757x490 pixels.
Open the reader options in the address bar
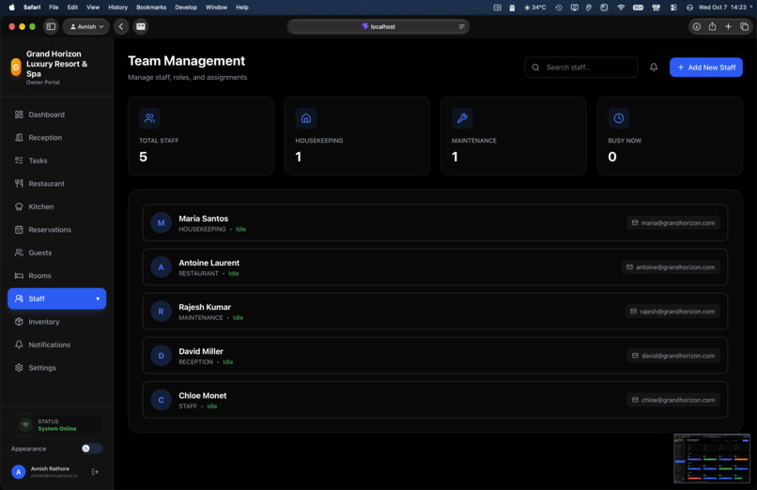(x=461, y=26)
